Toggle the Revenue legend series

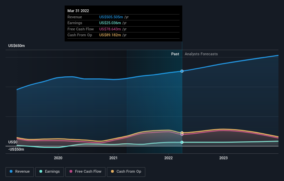tap(20, 172)
